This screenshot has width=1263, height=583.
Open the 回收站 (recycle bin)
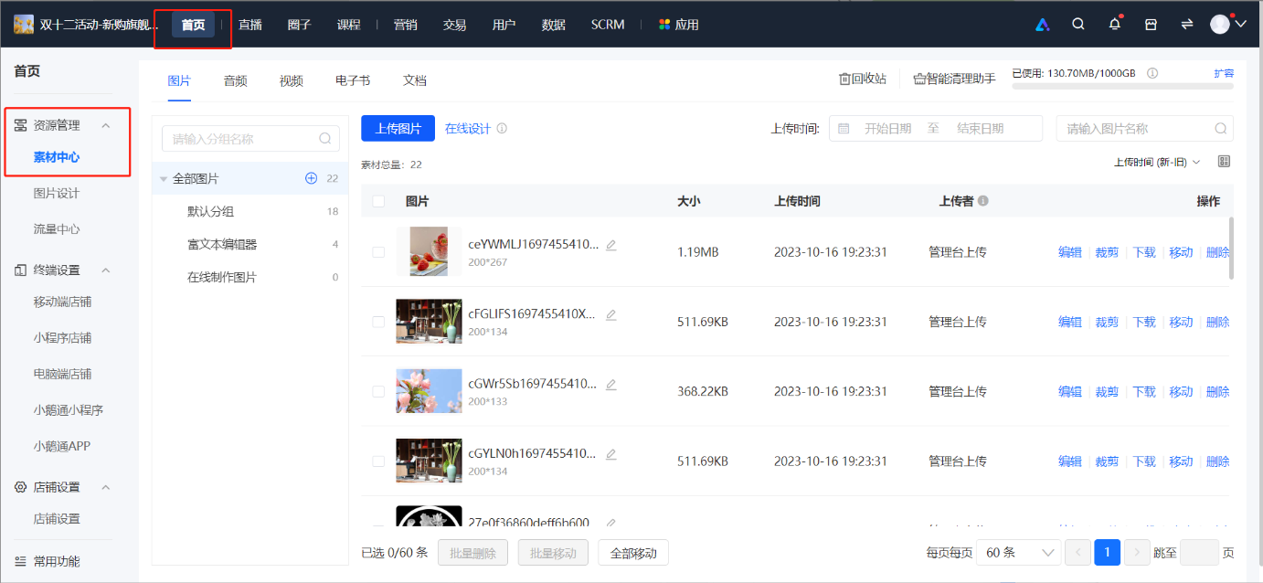[x=860, y=78]
